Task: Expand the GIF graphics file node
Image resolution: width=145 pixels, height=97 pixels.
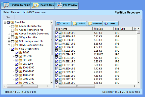Action: coord(9,38)
